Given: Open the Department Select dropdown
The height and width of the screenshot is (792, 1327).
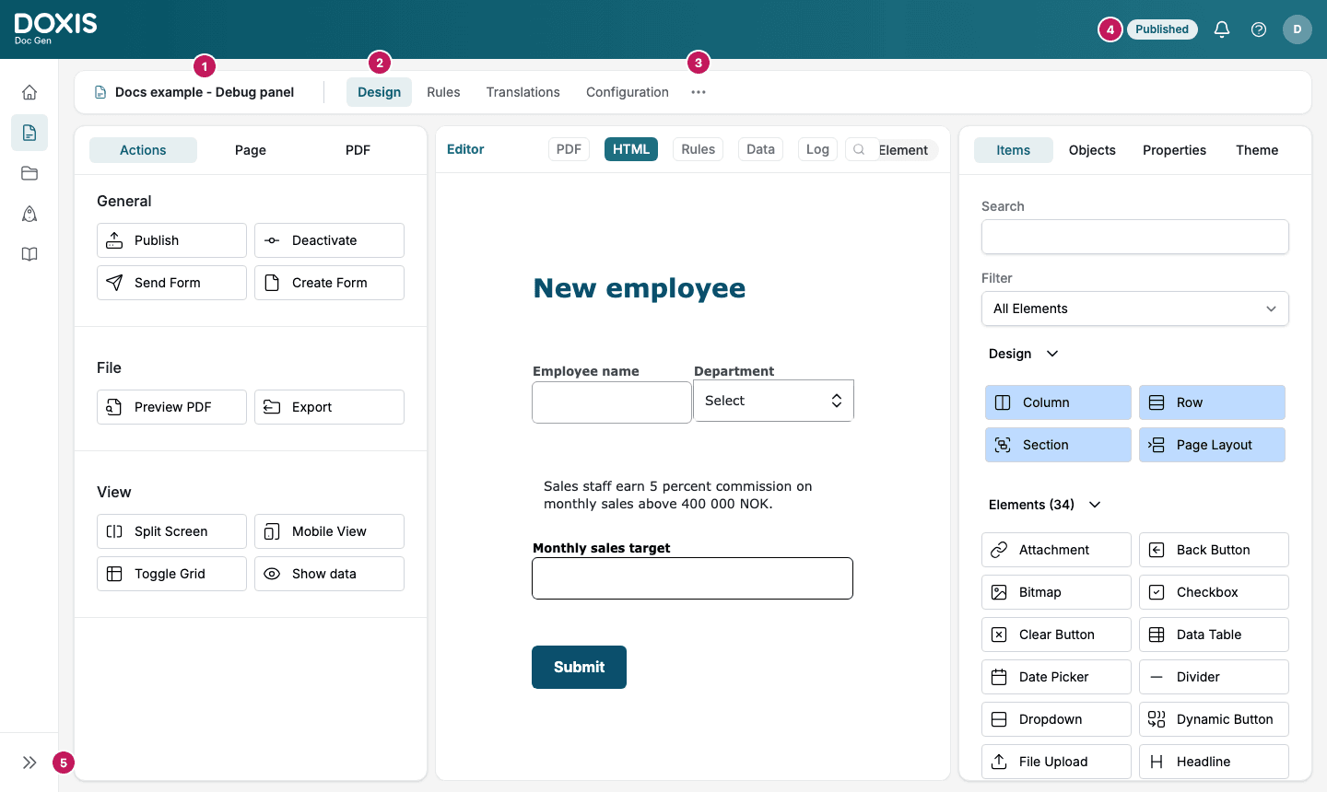Looking at the screenshot, I should (x=773, y=401).
